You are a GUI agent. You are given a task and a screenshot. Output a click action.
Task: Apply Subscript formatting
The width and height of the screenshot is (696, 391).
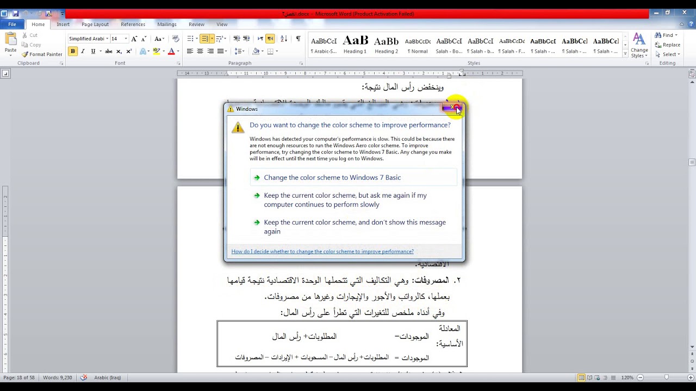click(x=119, y=51)
